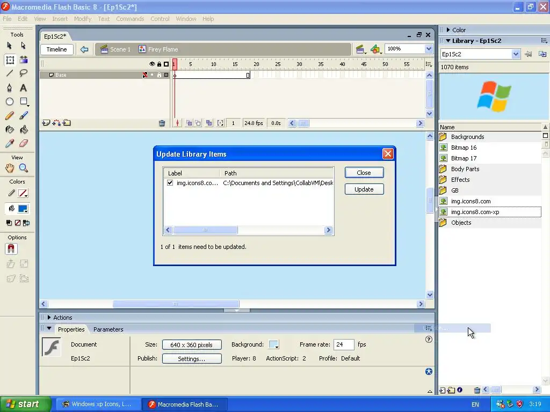Collapse the Properties panel triangle

[x=49, y=329]
